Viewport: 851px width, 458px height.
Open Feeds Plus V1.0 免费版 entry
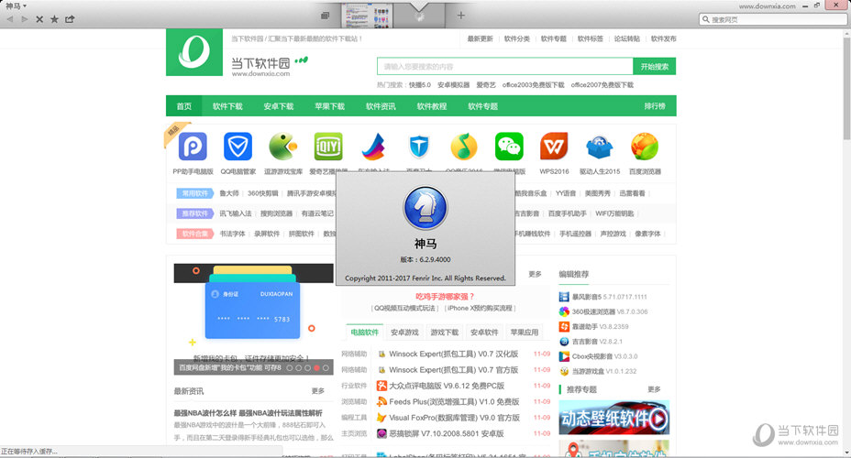(454, 401)
